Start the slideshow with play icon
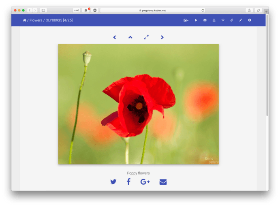This screenshot has height=207, width=280. click(196, 20)
